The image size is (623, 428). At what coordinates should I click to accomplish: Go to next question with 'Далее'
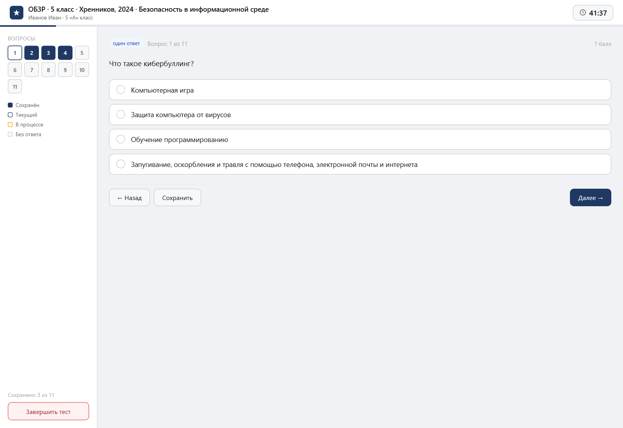(590, 198)
